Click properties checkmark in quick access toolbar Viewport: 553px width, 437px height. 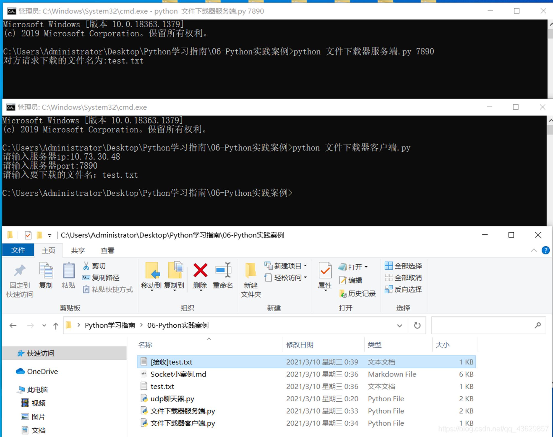pyautogui.click(x=28, y=235)
